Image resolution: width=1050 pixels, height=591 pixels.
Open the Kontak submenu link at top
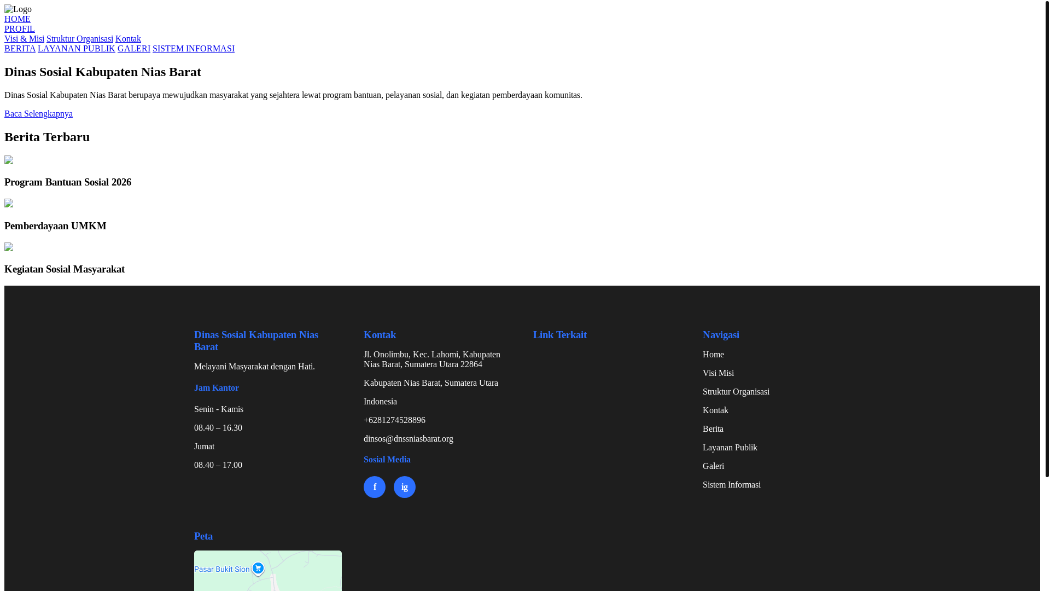128,39
